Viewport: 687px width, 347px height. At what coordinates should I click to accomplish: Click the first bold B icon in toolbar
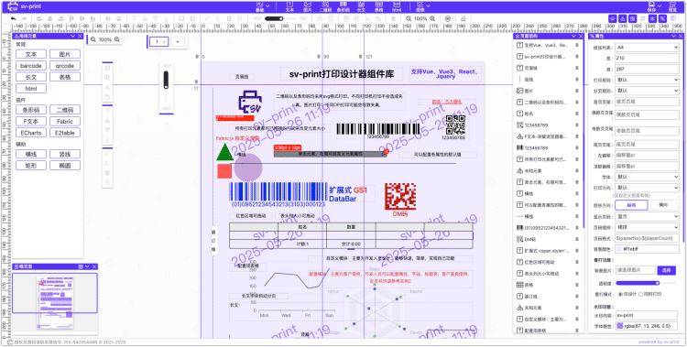point(229,19)
